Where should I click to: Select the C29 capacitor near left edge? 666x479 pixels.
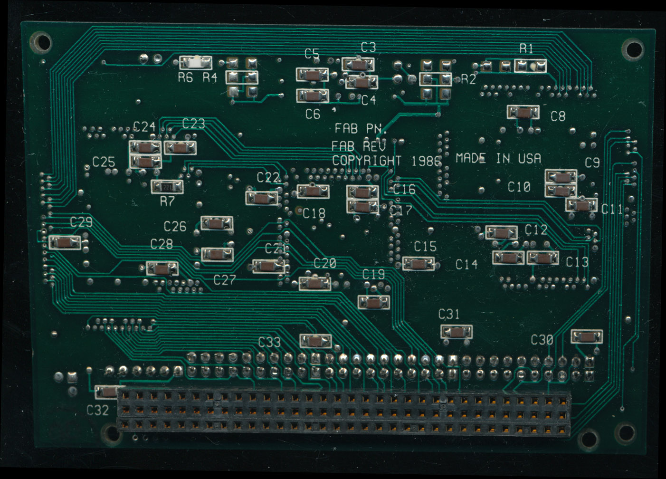tap(65, 242)
